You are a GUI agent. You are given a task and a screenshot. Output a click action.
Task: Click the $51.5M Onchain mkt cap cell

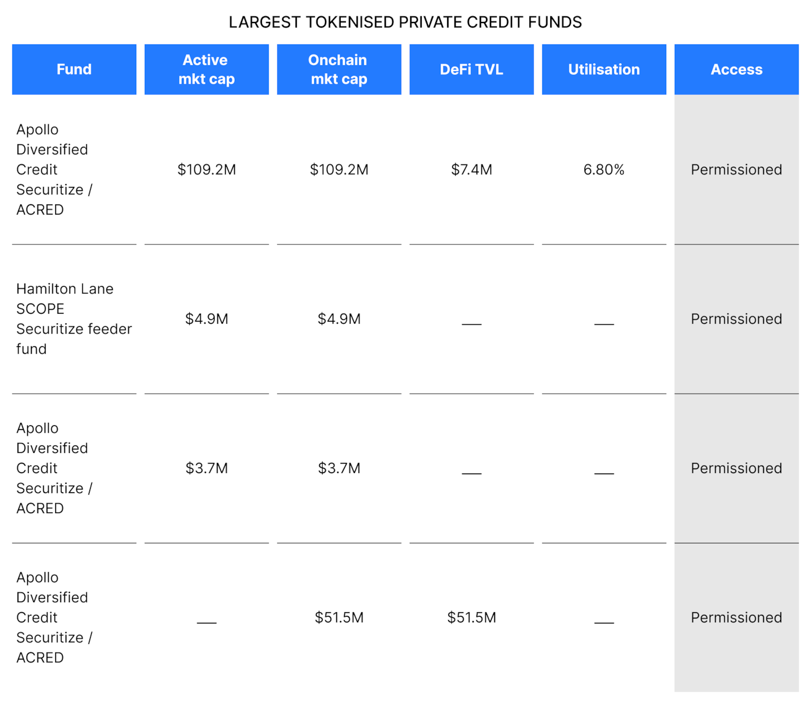pyautogui.click(x=338, y=617)
